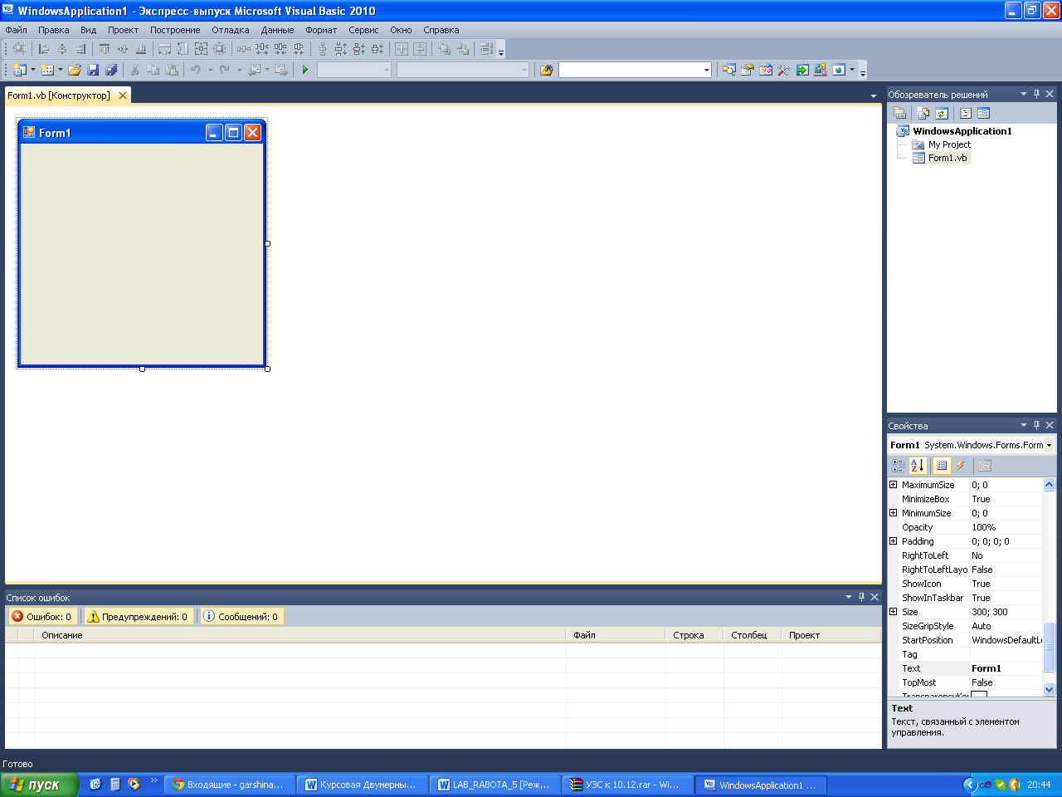Click the Make Same Width icon

point(165,49)
